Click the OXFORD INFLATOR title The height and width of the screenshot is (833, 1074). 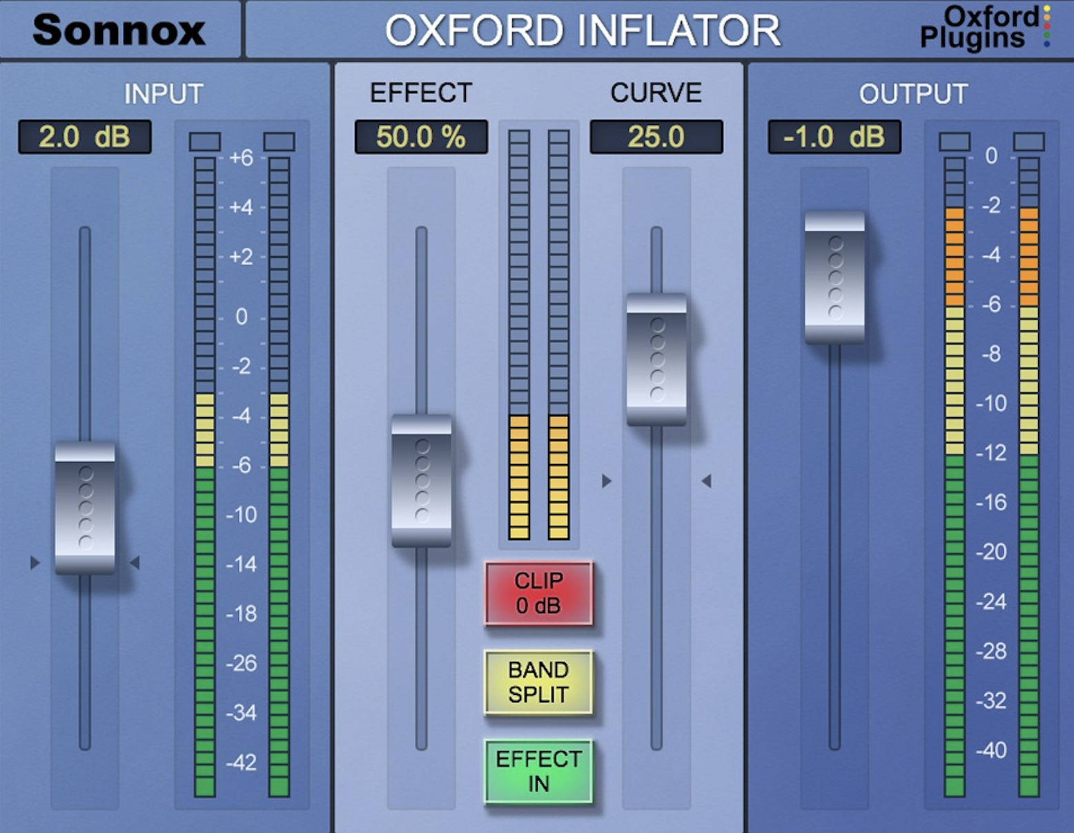coord(583,30)
